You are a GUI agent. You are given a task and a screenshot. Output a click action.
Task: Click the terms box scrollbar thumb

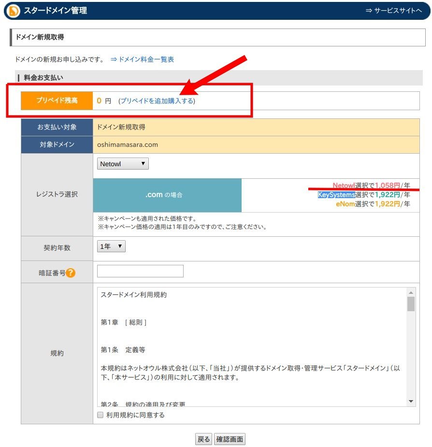pyautogui.click(x=411, y=304)
